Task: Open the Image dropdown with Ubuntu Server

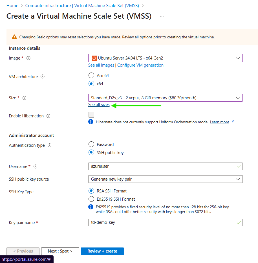Action: (165, 58)
